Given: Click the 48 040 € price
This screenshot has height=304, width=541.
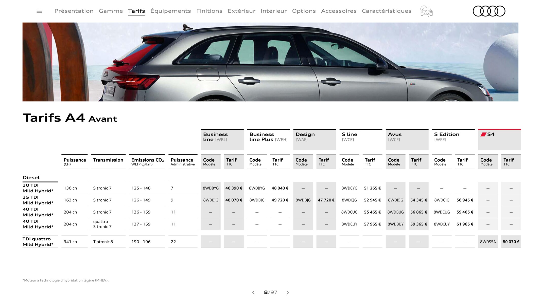Looking at the screenshot, I should point(280,188).
